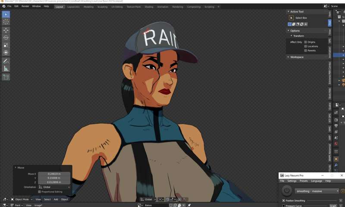Switch to the Shading workspace tab
This screenshot has height=207, width=345.
[149, 7]
